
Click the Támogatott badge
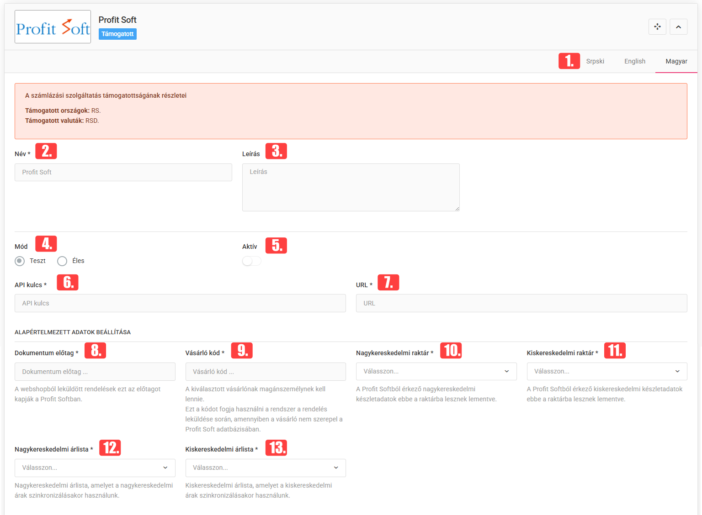pos(117,34)
